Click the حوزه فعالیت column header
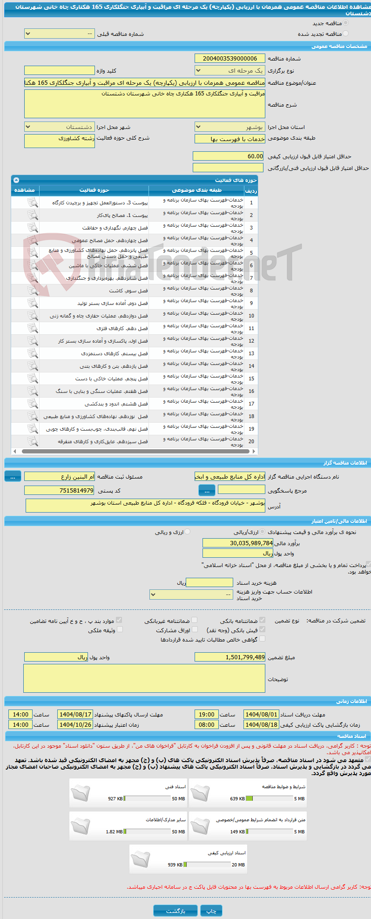This screenshot has height=919, width=371. (x=94, y=190)
